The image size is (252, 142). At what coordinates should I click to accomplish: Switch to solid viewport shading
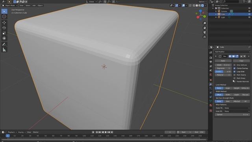pos(197,6)
